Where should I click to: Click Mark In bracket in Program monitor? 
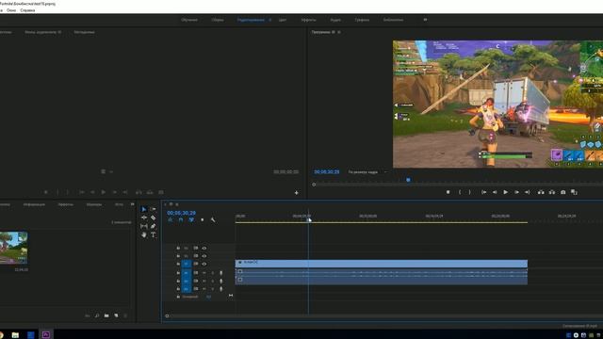(x=460, y=192)
